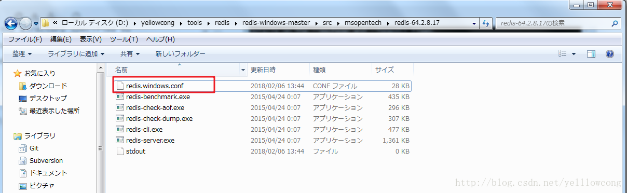Click the redis-benchmark.exe file name

pos(158,96)
